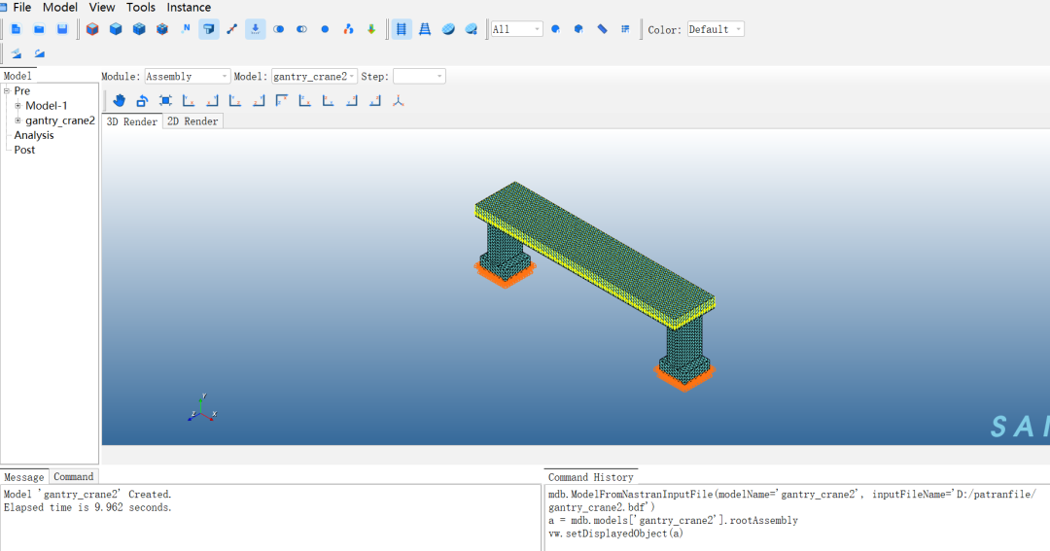
Task: Click the blue cube select icon
Action: pyautogui.click(x=578, y=29)
